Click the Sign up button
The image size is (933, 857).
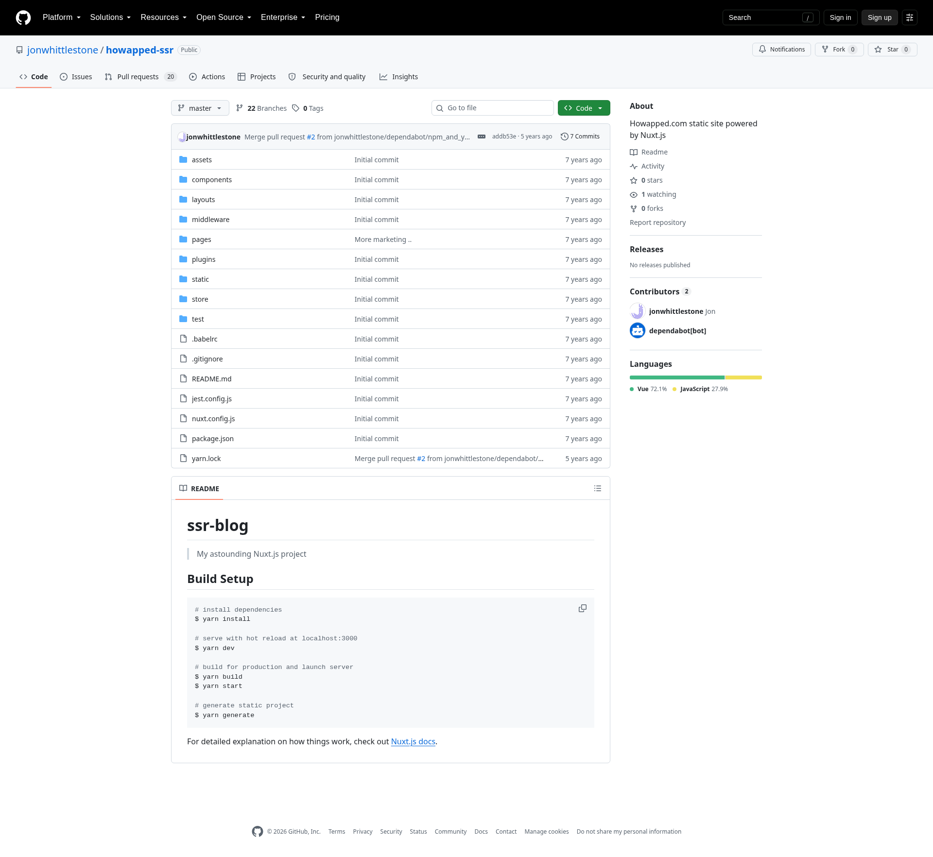point(880,17)
